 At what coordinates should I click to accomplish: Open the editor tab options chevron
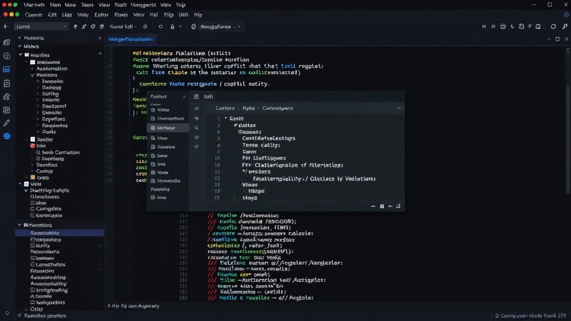[549, 39]
